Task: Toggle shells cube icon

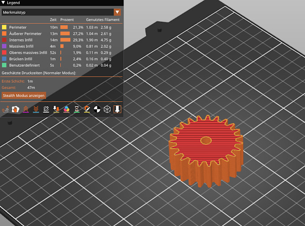Action: tap(107, 109)
